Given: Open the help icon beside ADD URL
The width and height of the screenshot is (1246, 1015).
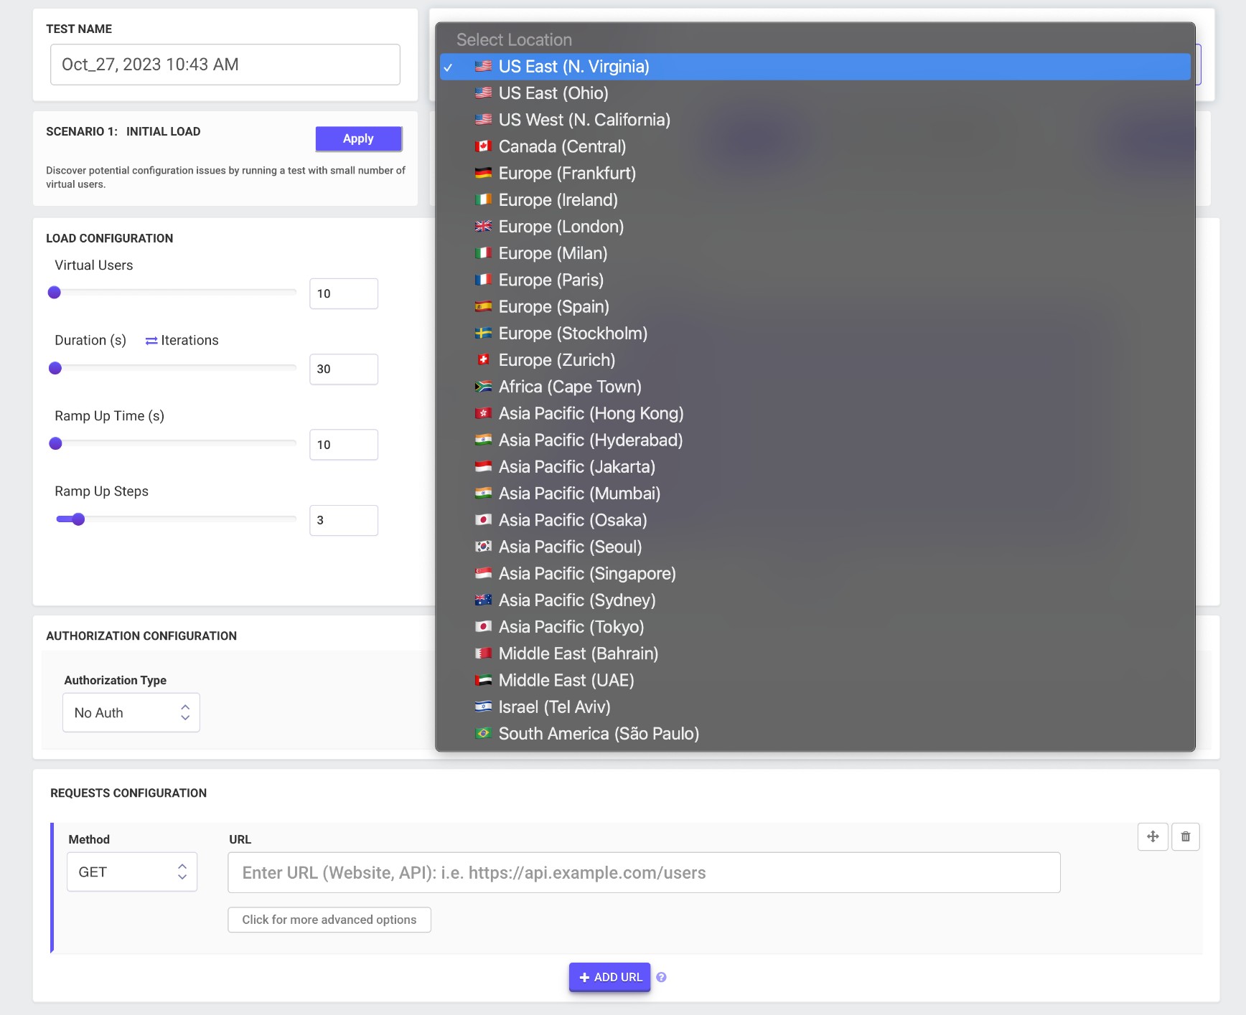Looking at the screenshot, I should pos(661,977).
